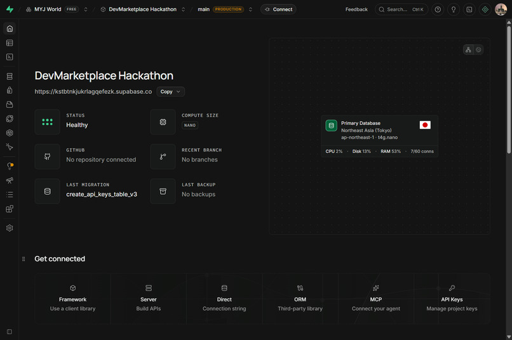Select Direct connection string option

coord(224,299)
